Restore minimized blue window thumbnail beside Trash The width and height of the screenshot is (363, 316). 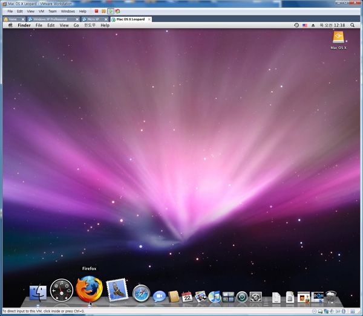[x=318, y=297]
